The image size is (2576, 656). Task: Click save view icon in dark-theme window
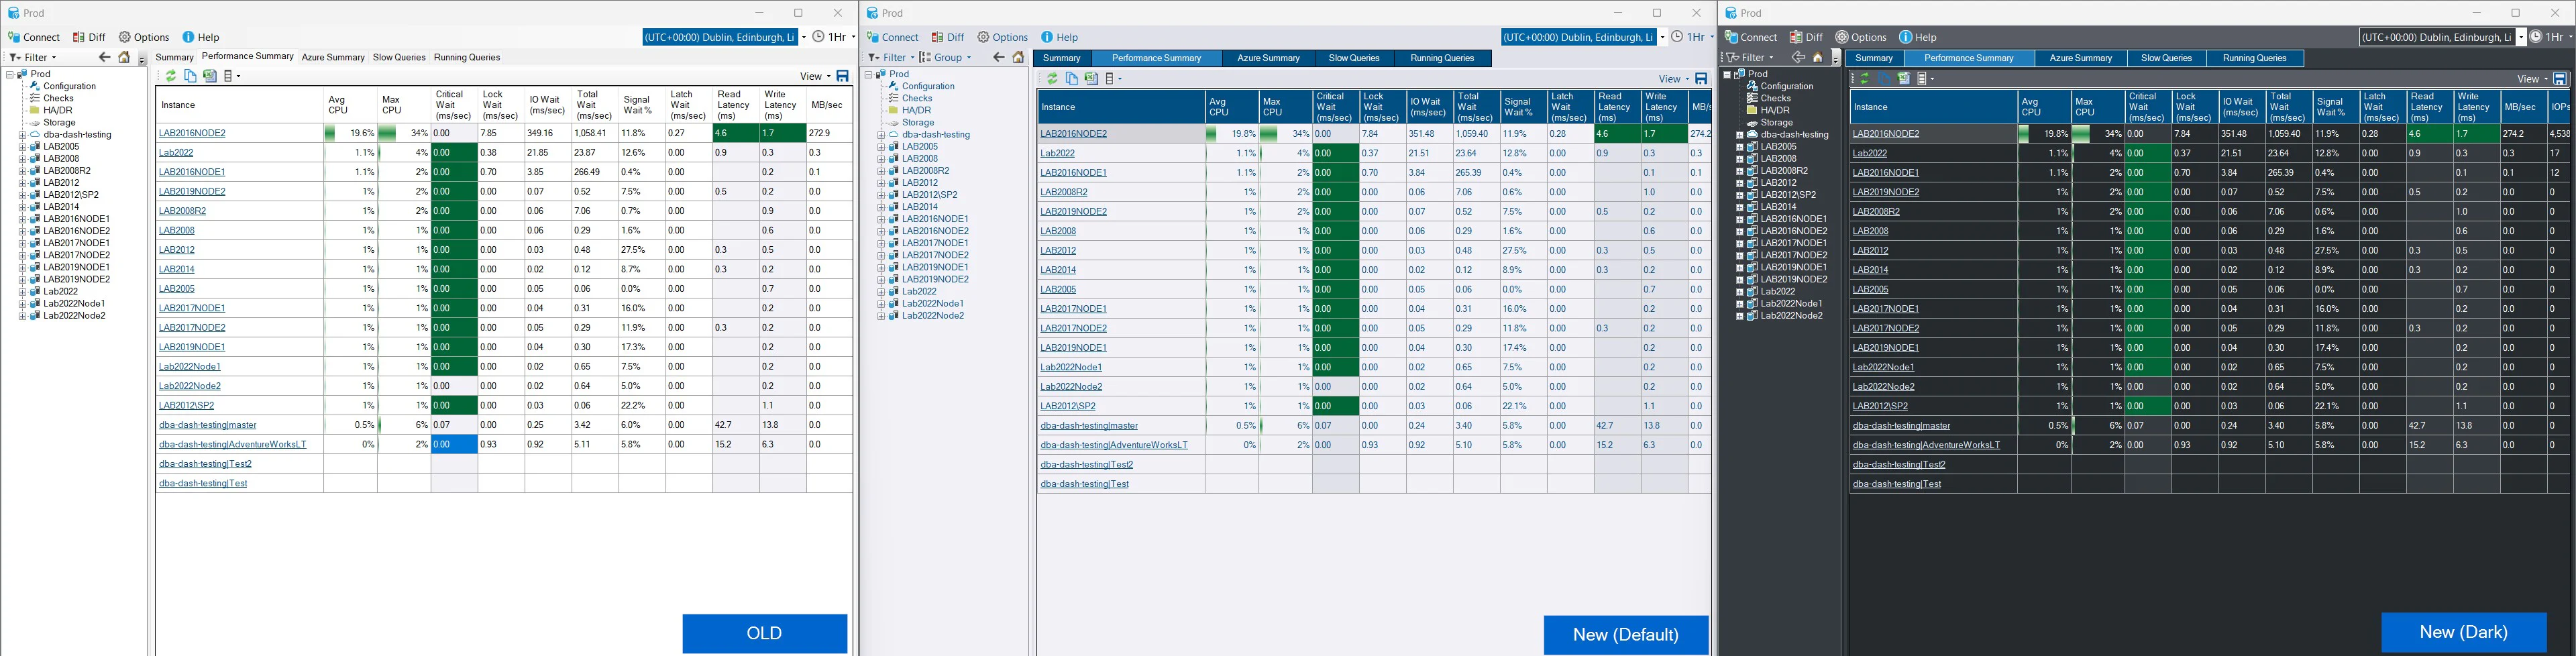coord(2560,78)
